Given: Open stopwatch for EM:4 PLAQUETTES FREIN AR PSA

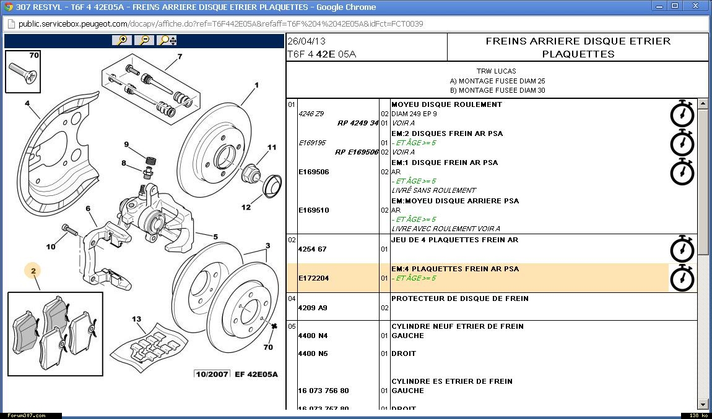Looking at the screenshot, I should click(682, 278).
